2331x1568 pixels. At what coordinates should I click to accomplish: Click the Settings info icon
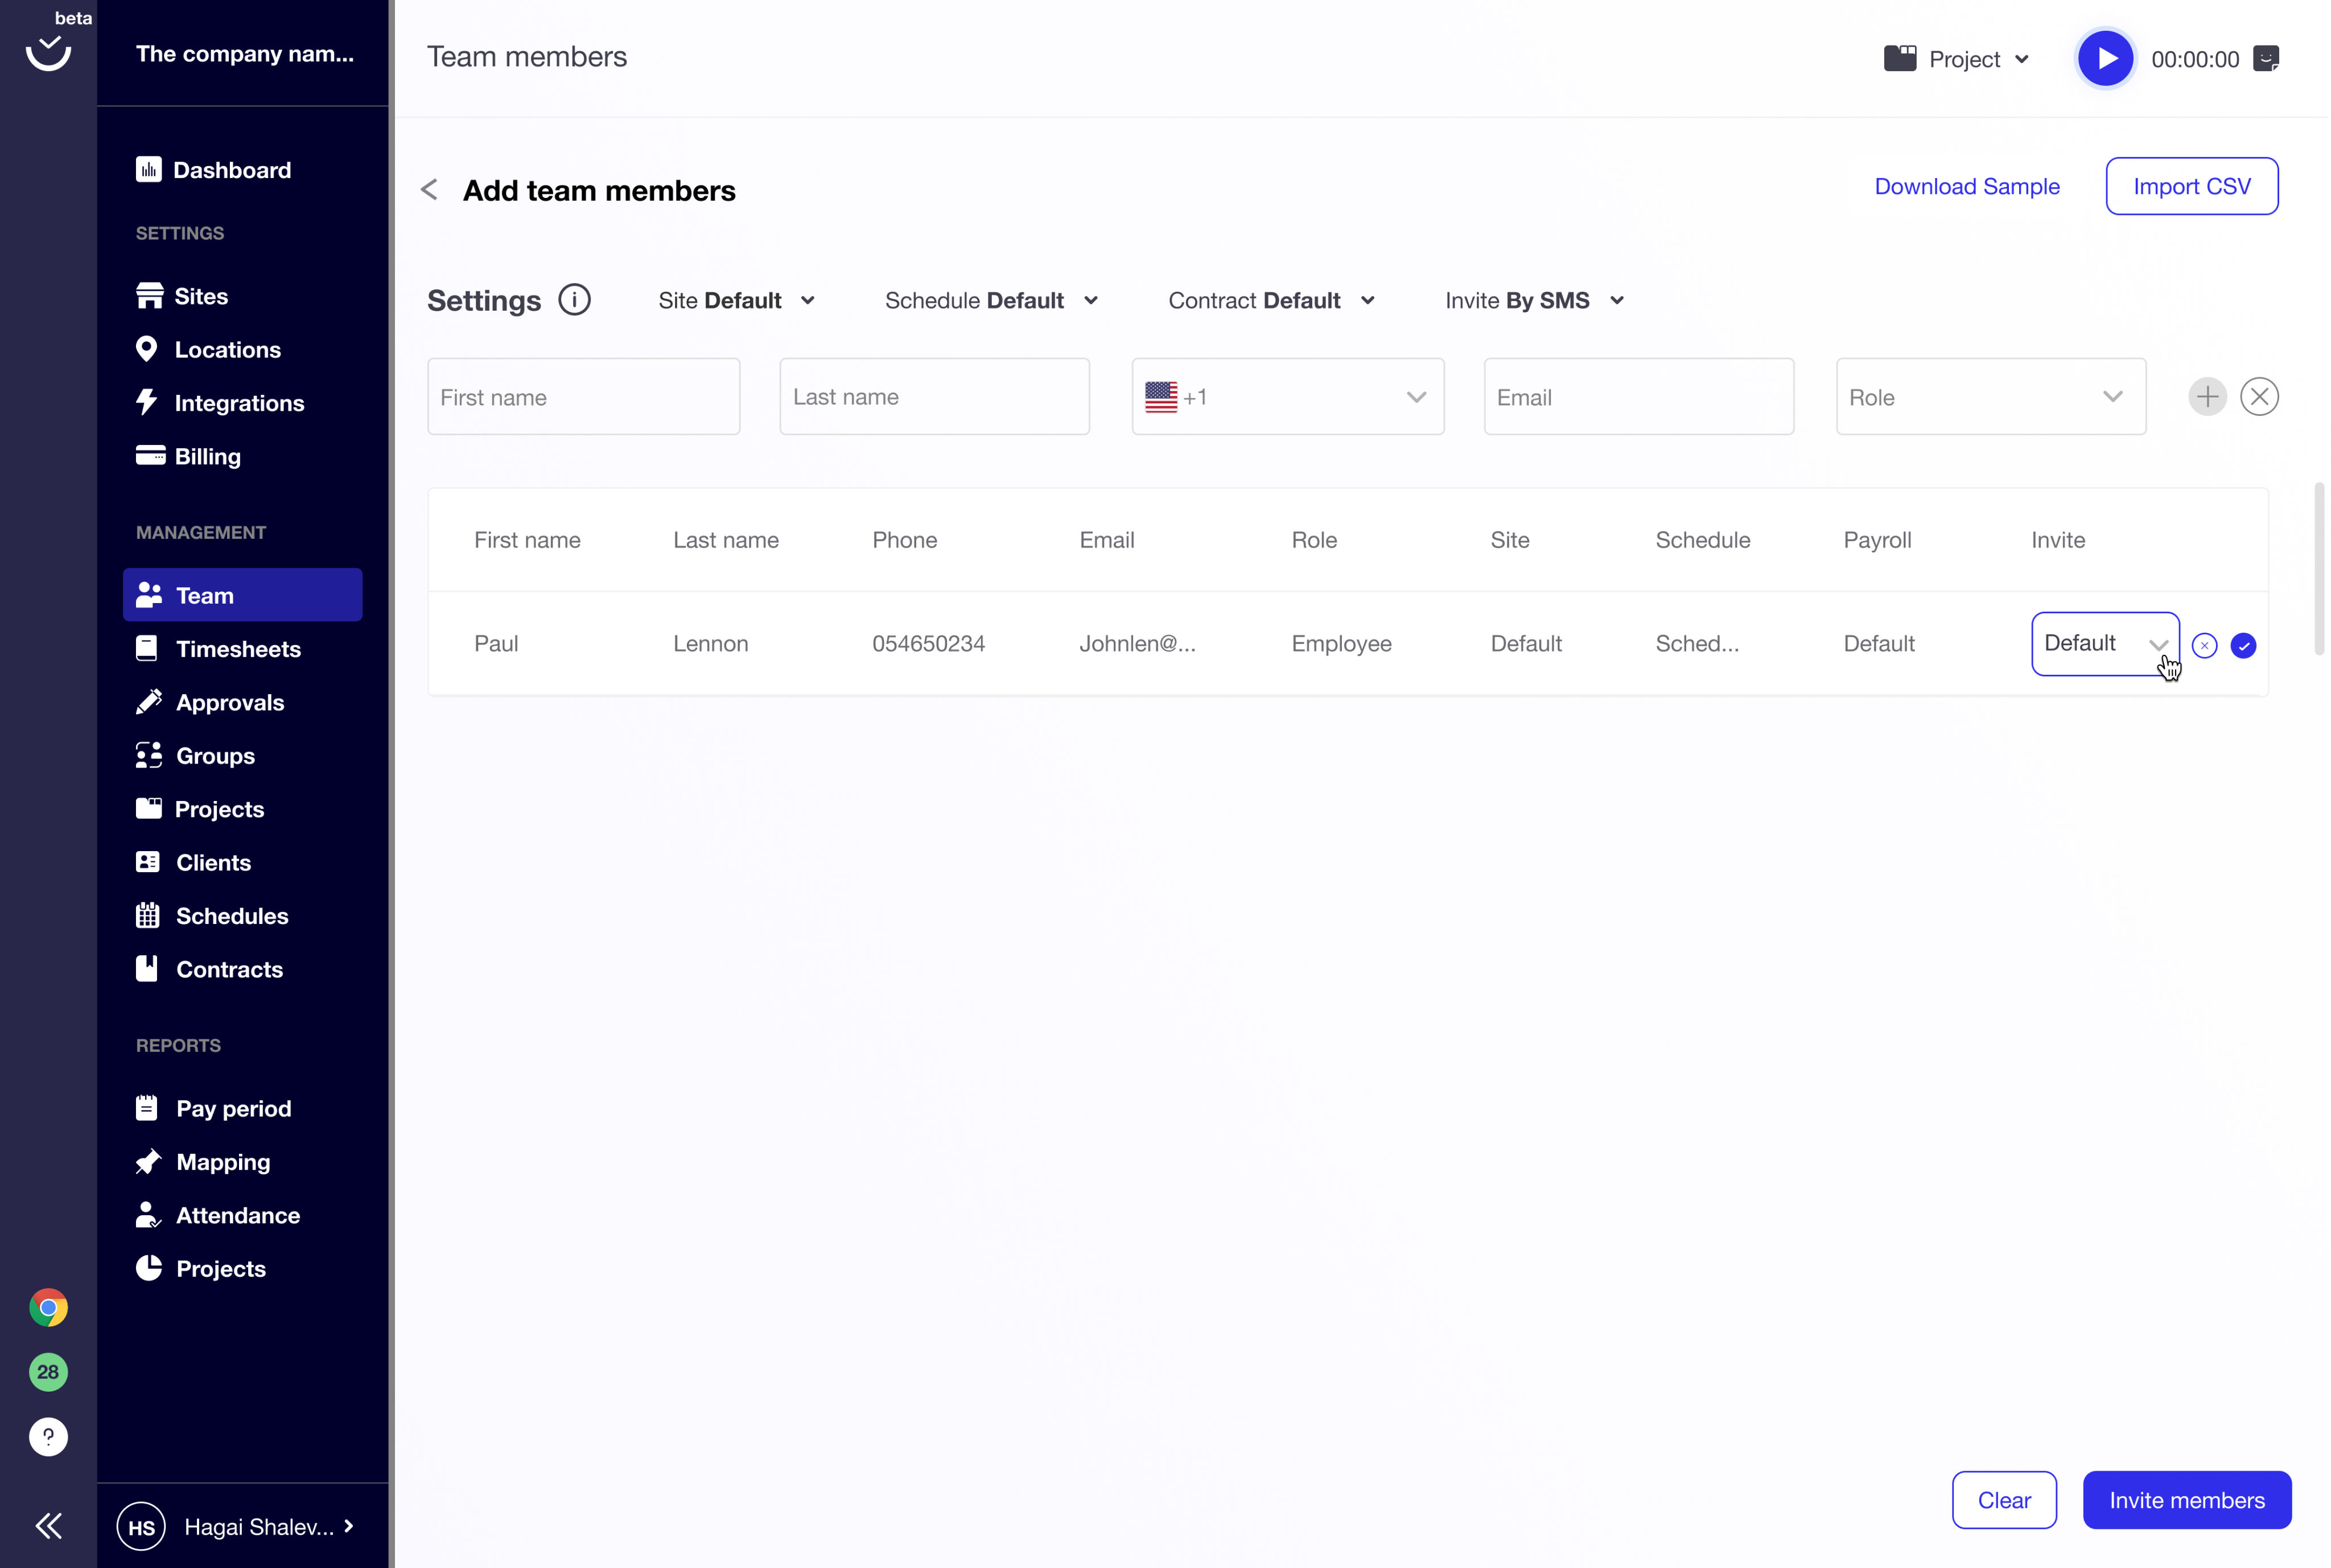(x=574, y=300)
